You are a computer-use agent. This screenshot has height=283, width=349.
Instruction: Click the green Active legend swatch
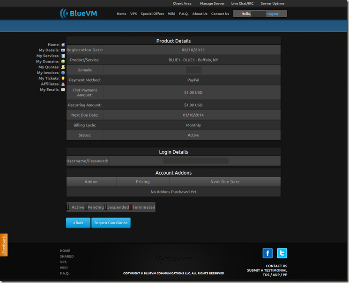[68, 207]
